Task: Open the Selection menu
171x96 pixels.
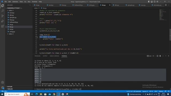Action: 15,2
